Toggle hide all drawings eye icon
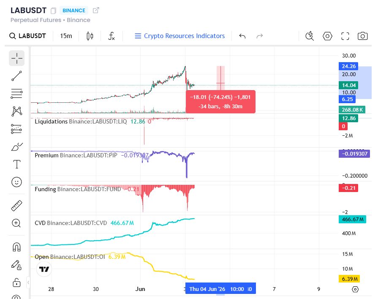 point(16,297)
